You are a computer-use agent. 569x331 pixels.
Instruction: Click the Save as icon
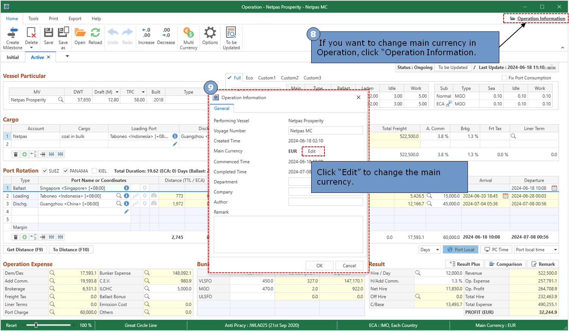pos(63,33)
